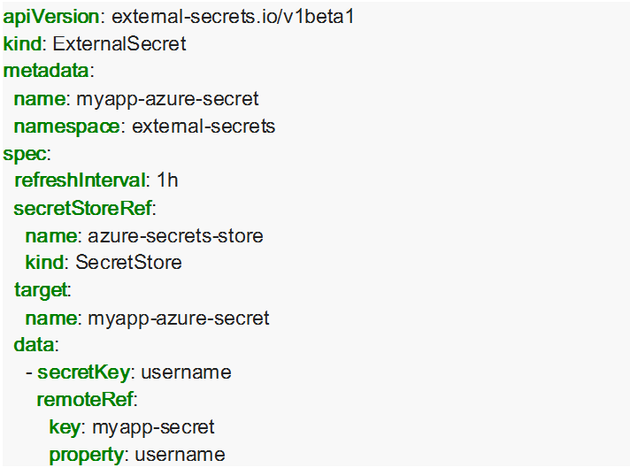Click the apiVersion key on first line
The image size is (630, 468).
point(42,16)
